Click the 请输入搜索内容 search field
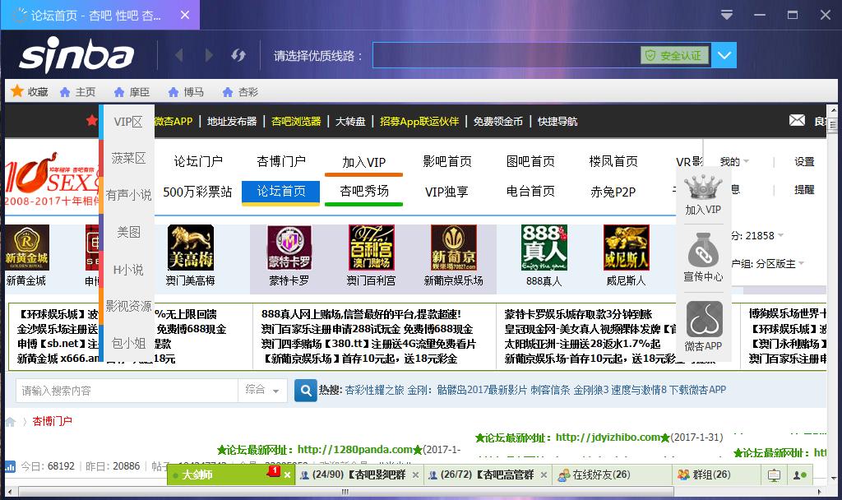This screenshot has width=842, height=500. click(x=127, y=390)
